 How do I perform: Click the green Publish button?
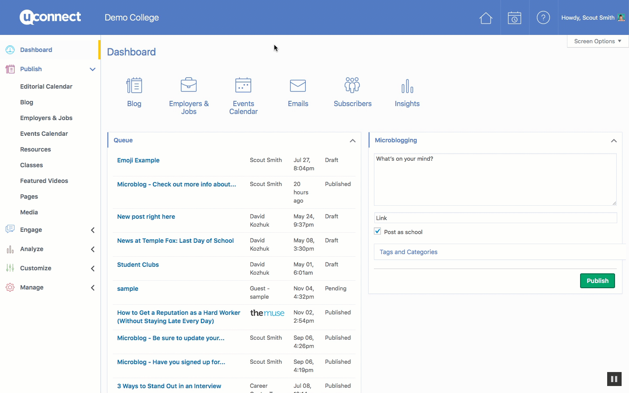click(x=597, y=281)
